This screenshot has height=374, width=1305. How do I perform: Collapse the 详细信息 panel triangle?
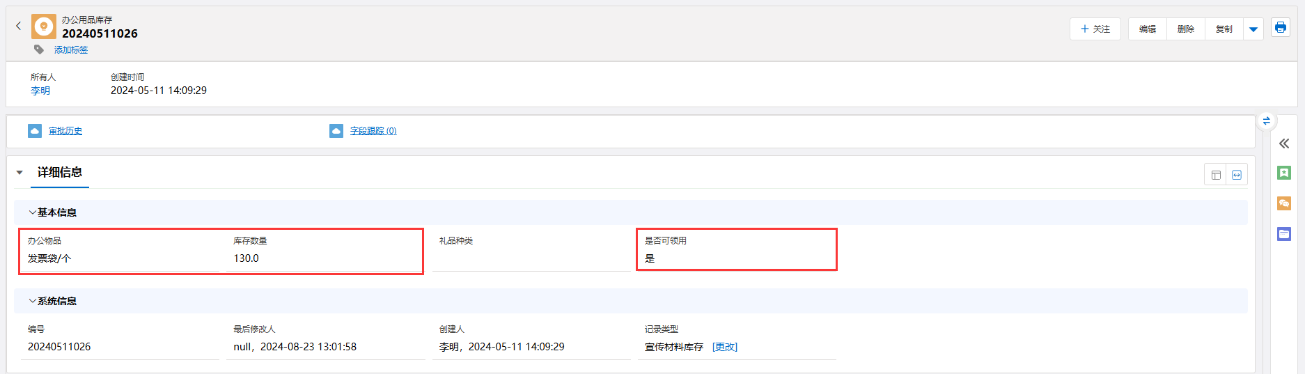[x=19, y=172]
